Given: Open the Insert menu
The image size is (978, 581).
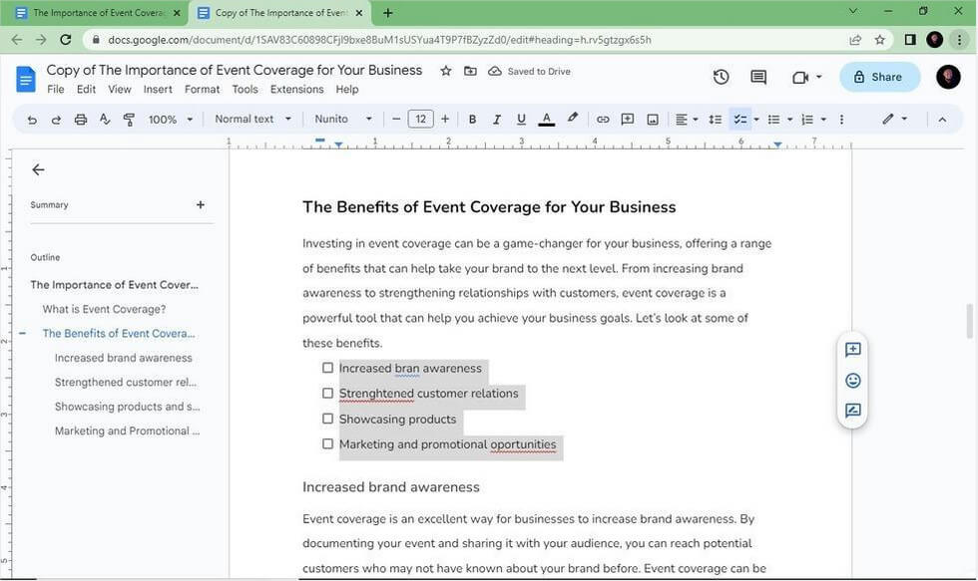Looking at the screenshot, I should [x=158, y=89].
